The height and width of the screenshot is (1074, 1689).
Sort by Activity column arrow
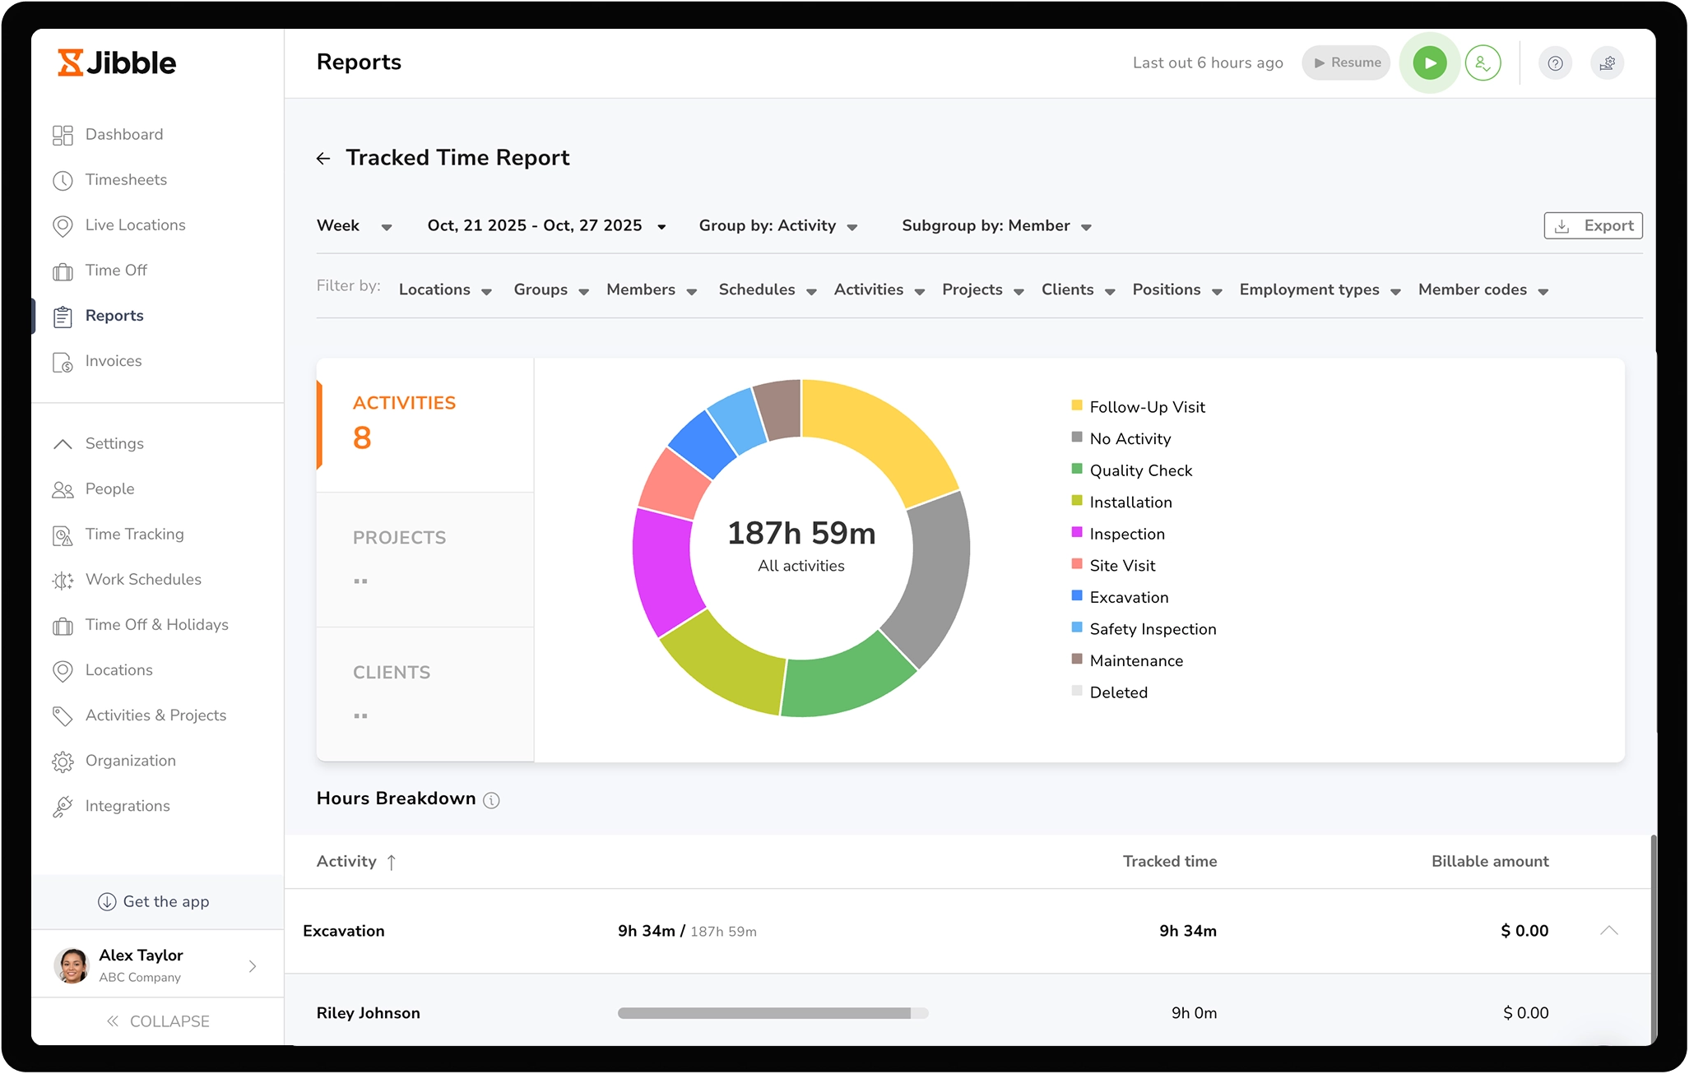tap(392, 862)
